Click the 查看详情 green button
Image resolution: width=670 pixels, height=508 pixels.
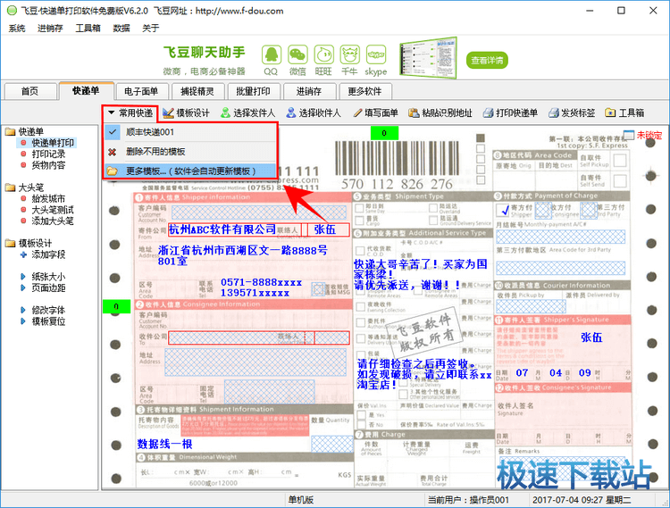(487, 60)
